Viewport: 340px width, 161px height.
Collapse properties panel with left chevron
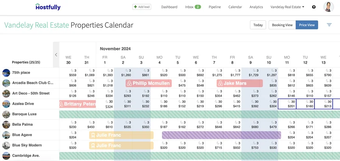[x=56, y=55]
